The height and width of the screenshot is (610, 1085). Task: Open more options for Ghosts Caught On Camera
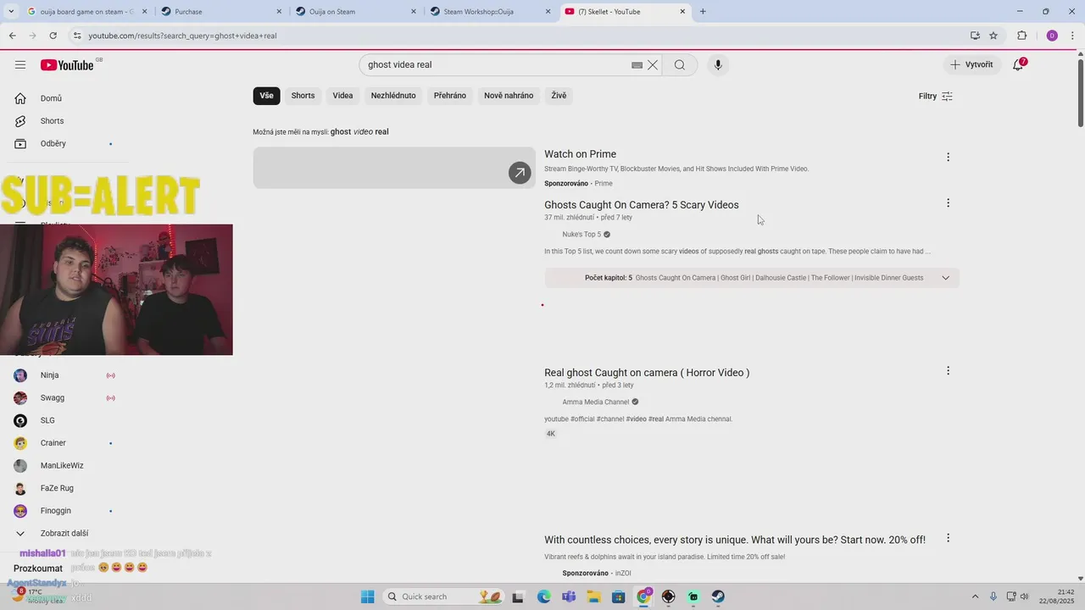click(948, 202)
